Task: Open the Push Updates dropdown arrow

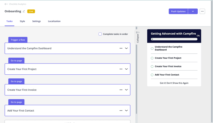Action: 193,11
